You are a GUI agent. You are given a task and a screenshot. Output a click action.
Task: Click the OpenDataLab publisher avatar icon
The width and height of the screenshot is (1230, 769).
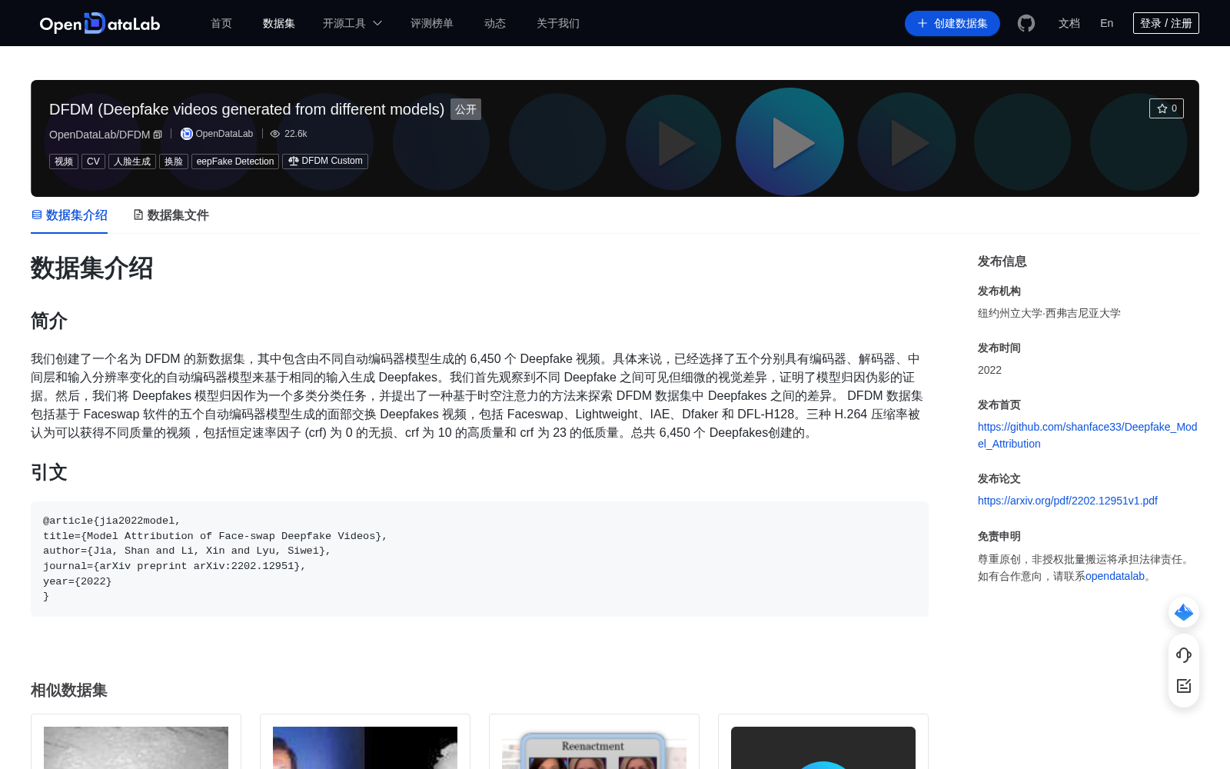point(186,134)
